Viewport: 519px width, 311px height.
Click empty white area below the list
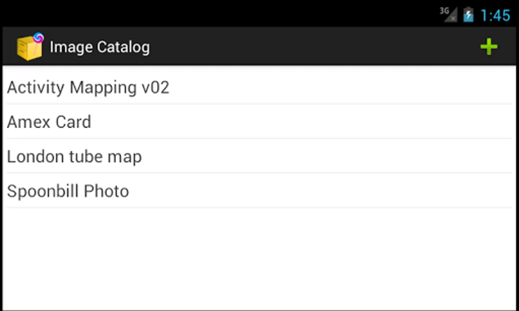tap(259, 259)
